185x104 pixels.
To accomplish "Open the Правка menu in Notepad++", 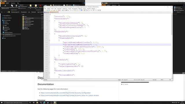I will pos(49,9).
